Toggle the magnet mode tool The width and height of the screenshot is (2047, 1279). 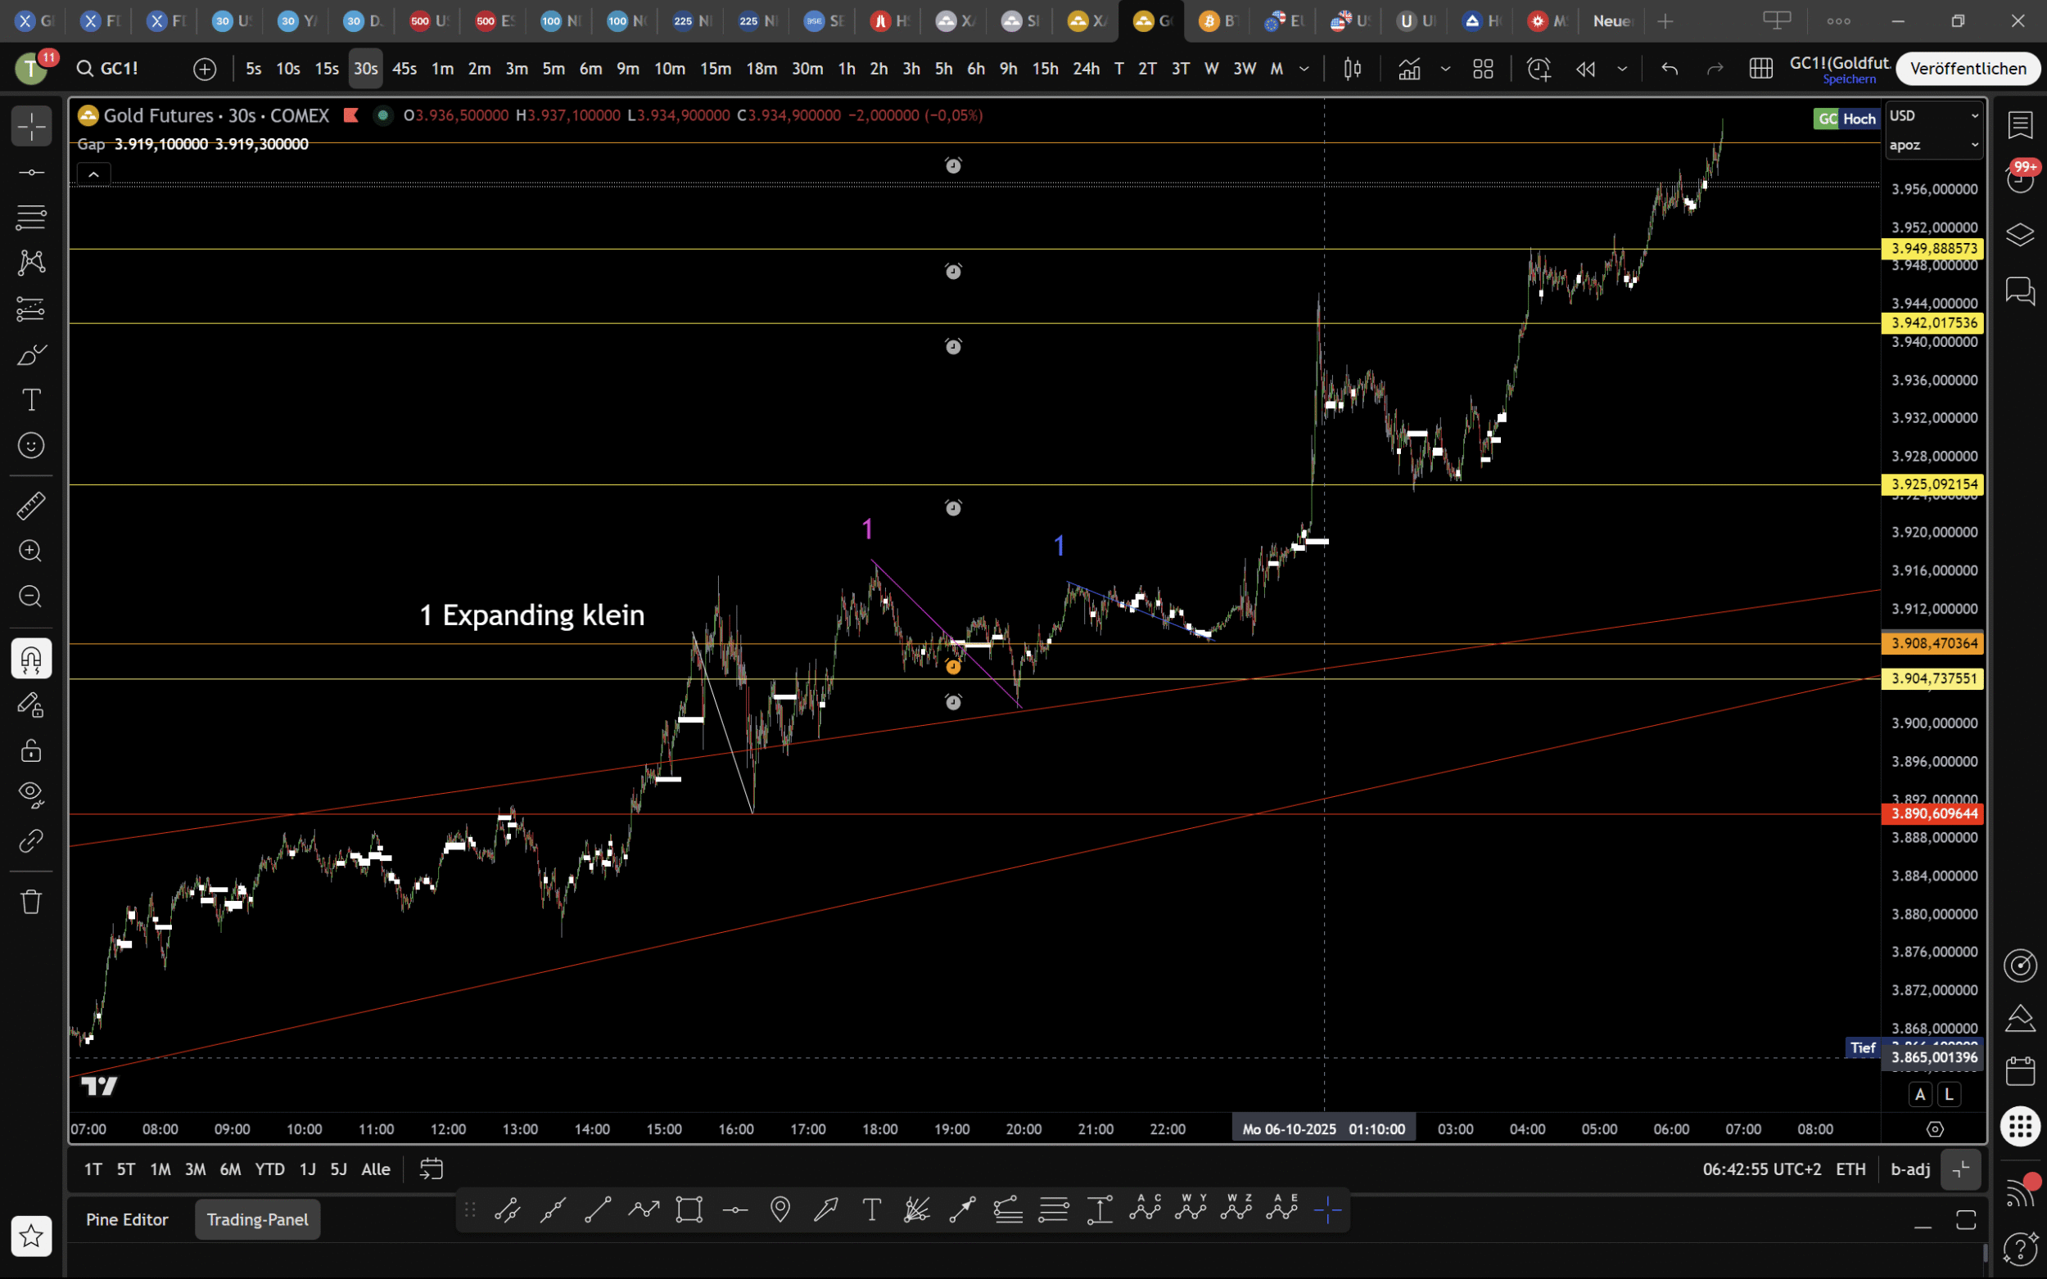coord(31,659)
